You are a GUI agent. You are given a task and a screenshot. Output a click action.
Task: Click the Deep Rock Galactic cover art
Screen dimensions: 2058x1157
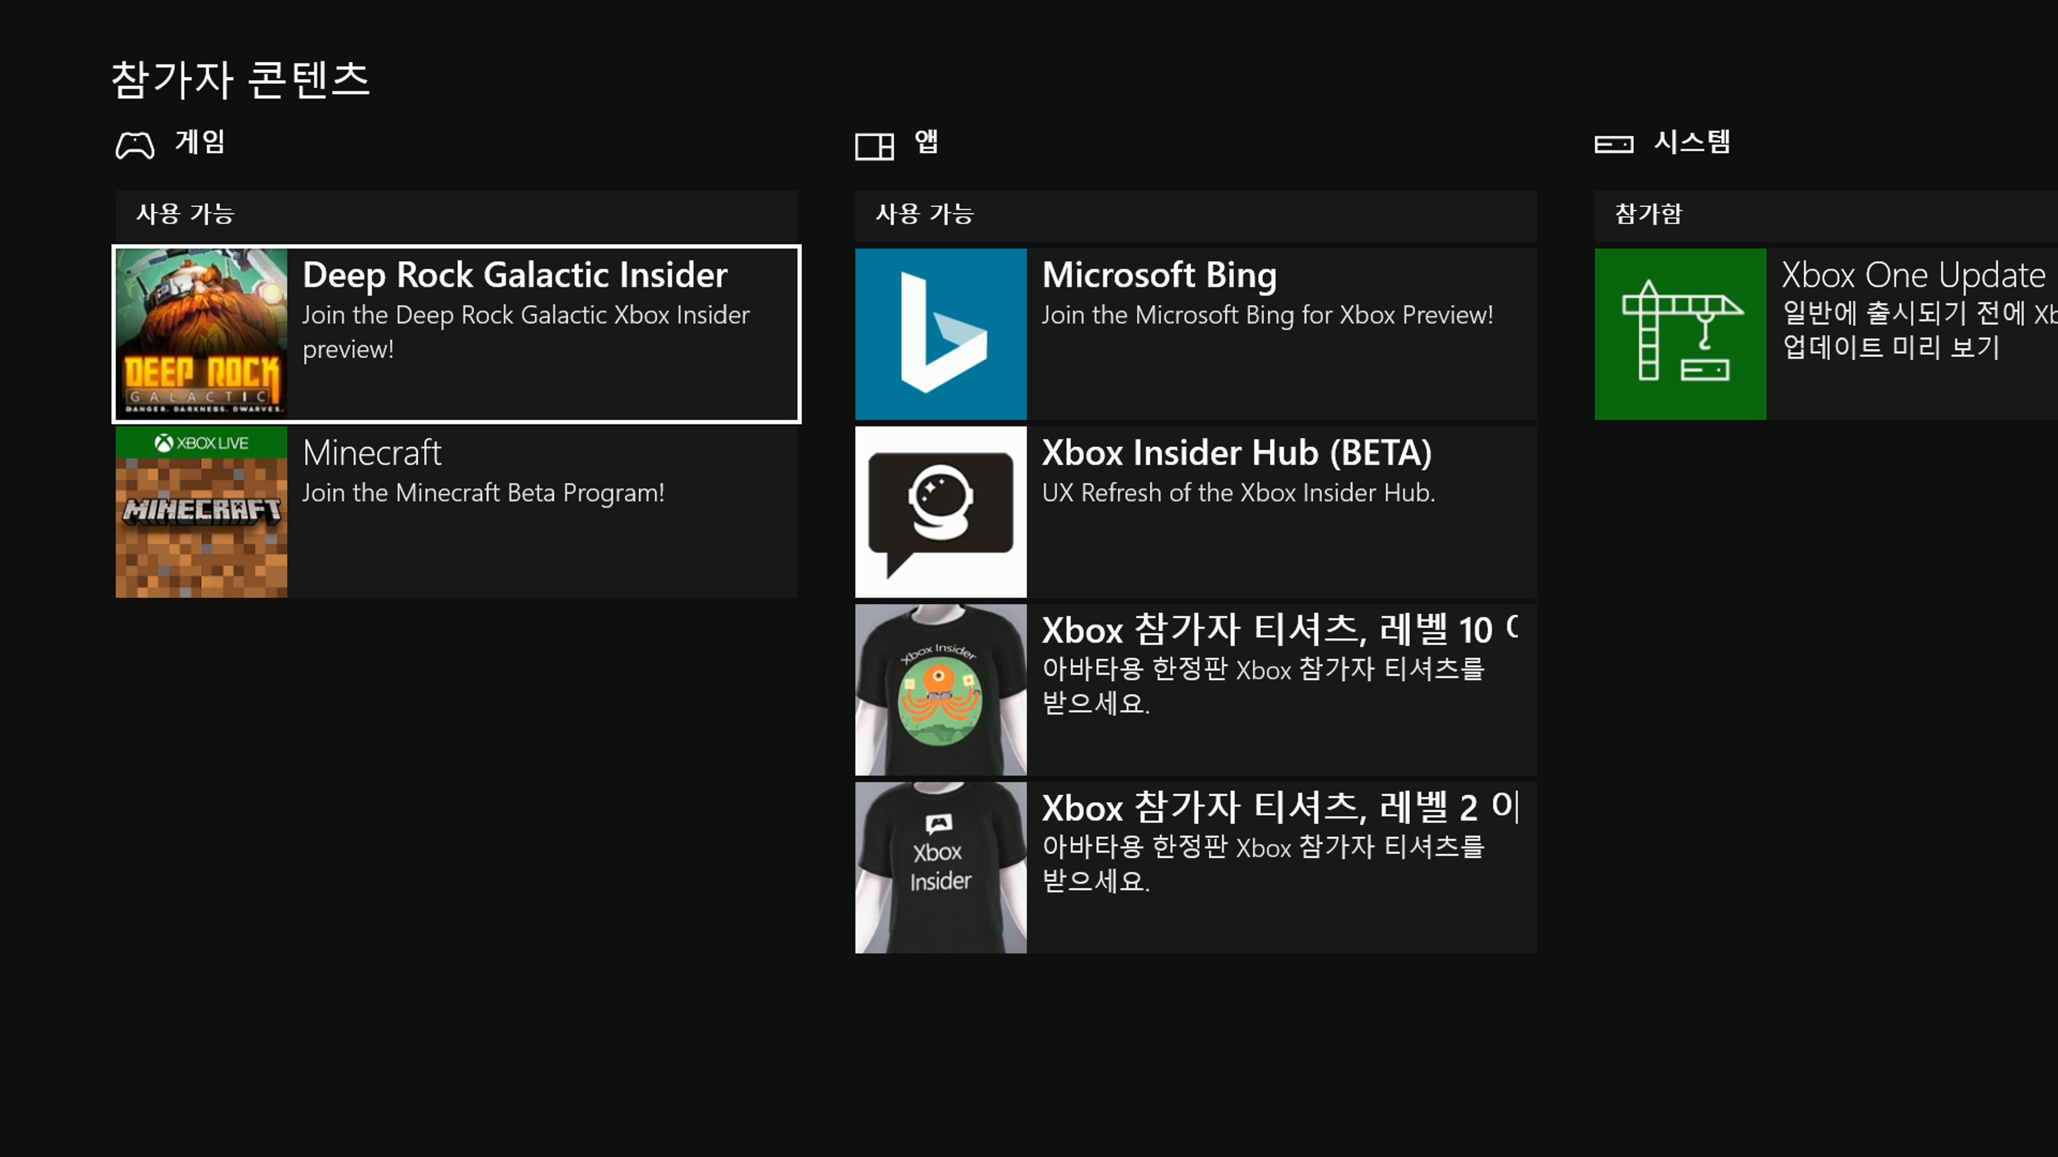click(202, 334)
